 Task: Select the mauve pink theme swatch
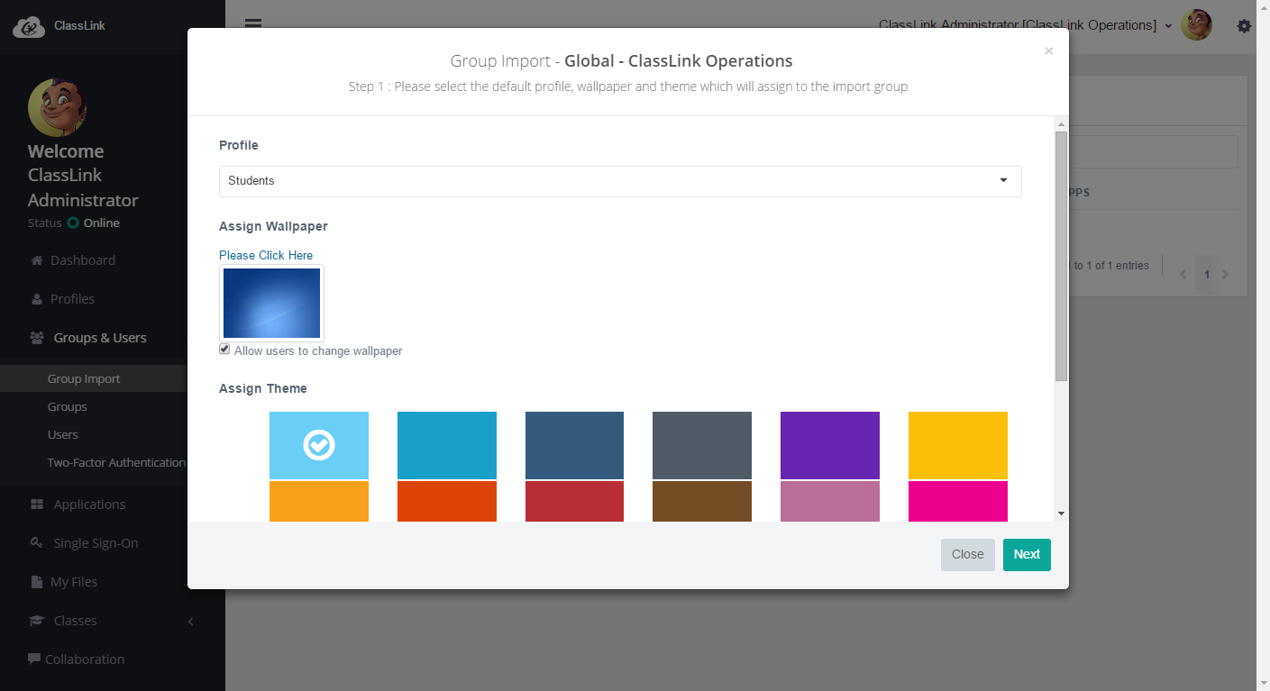[x=830, y=501]
